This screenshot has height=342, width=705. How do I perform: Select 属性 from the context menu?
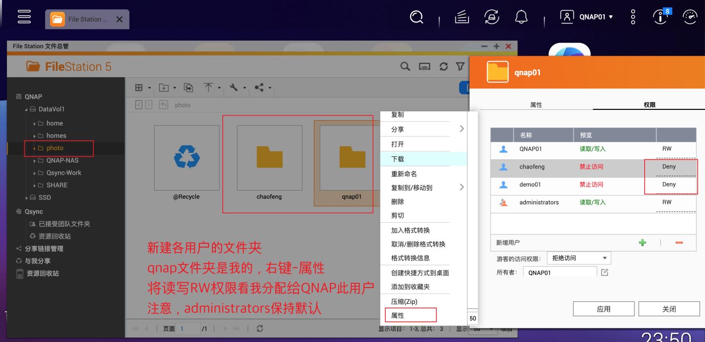coord(410,315)
